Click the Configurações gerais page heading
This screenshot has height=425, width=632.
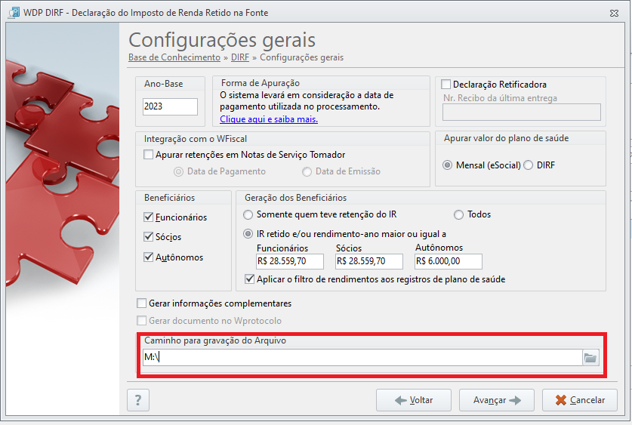222,40
